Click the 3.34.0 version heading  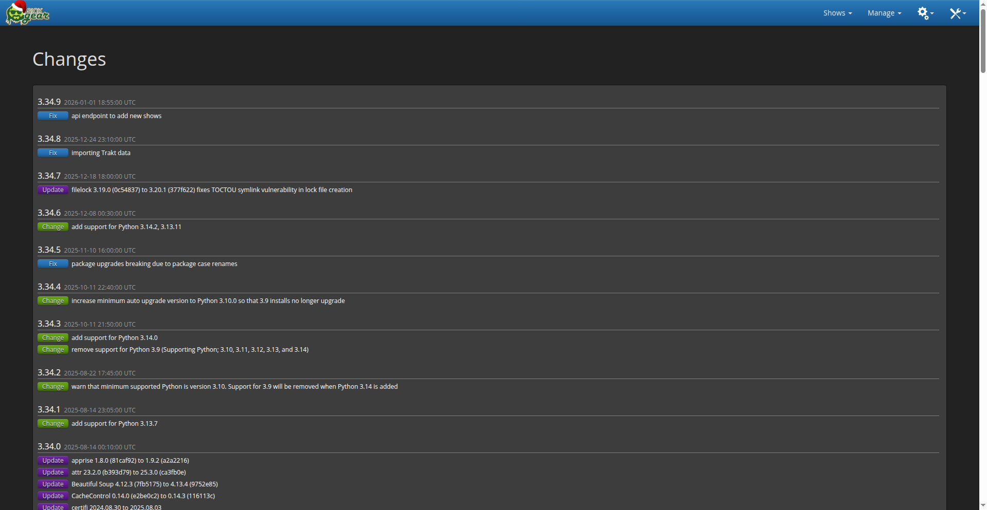pos(49,446)
